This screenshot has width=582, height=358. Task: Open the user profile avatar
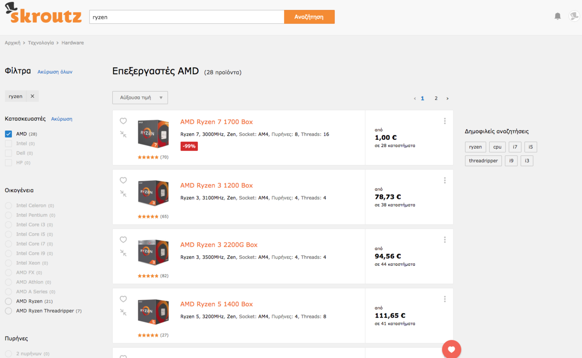[x=574, y=16]
